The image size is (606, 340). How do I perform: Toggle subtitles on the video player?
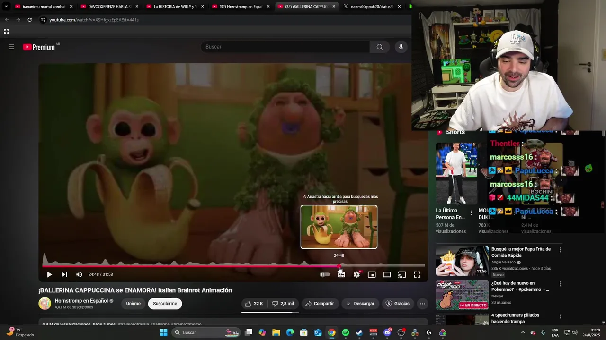tap(341, 274)
